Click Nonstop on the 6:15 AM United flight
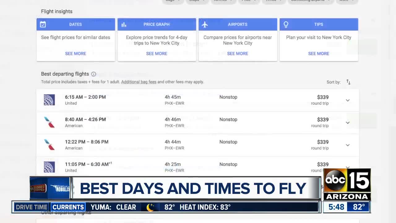Image resolution: width=396 pixels, height=223 pixels. (x=228, y=97)
